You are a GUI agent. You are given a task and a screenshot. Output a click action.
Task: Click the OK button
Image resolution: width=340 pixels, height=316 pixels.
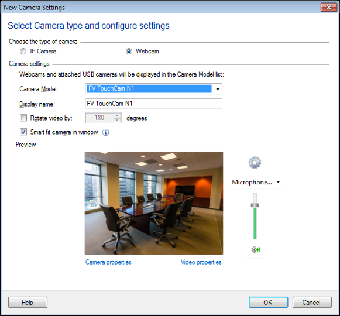[268, 302]
